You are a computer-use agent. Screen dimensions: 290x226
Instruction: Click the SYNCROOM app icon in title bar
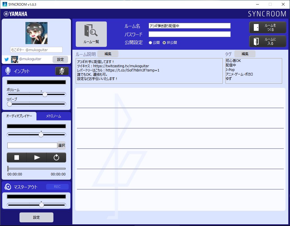(5, 4)
